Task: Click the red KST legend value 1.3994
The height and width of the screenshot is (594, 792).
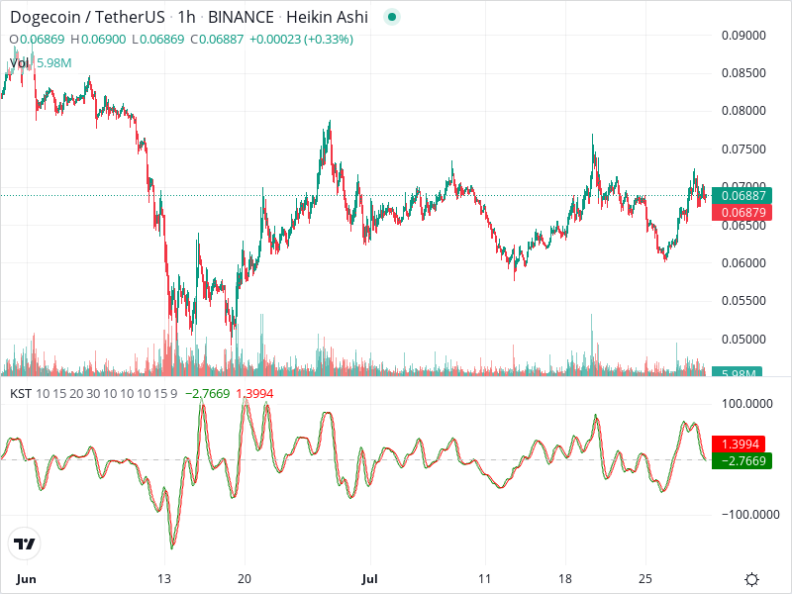Action: pos(254,393)
